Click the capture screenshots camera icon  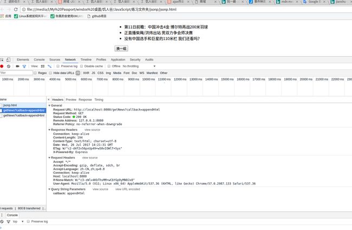[x=17, y=66]
